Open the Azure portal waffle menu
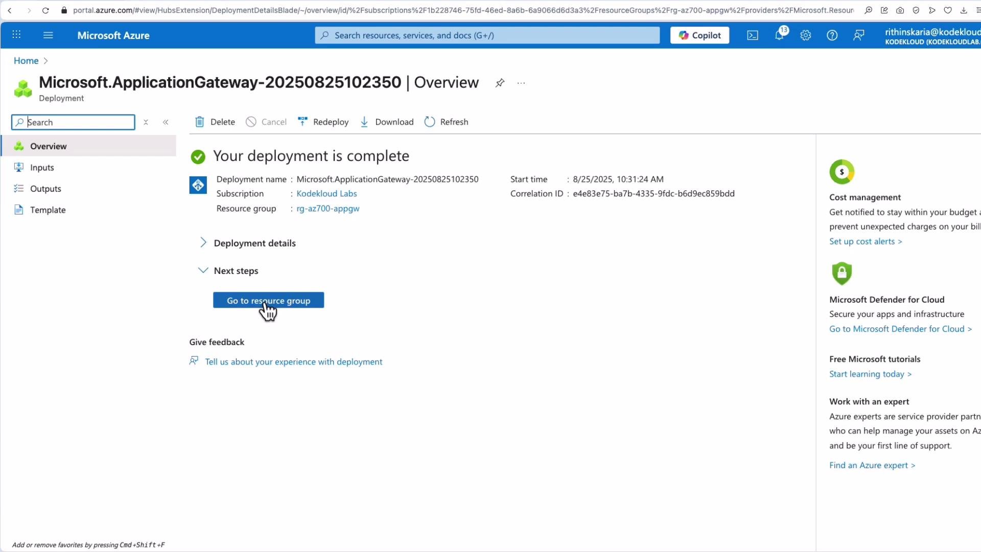 coord(16,35)
